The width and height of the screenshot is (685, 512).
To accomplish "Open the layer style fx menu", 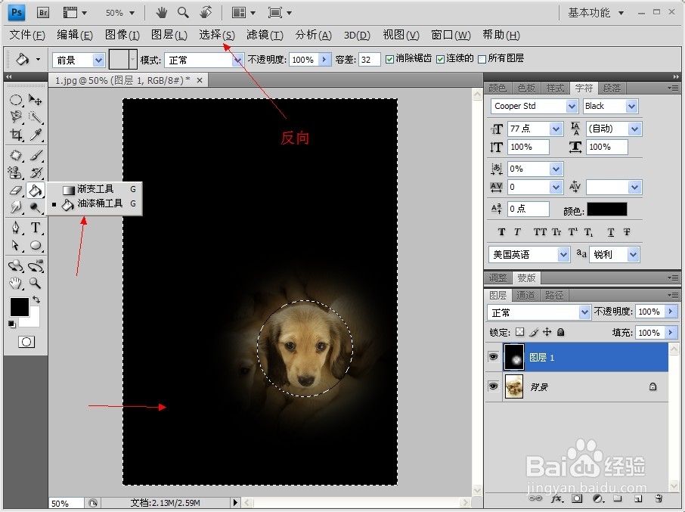I will (556, 498).
